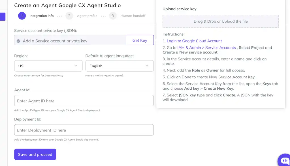Image resolution: width=290 pixels, height=166 pixels.
Task: Select step 1 Integration info
Action: 36,16
